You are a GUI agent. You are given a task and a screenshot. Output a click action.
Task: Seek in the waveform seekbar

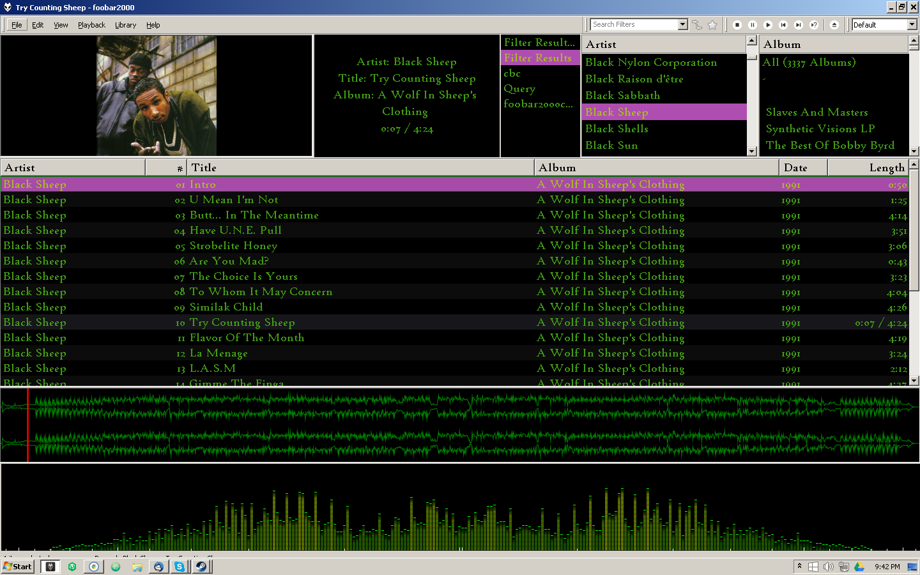pyautogui.click(x=460, y=425)
